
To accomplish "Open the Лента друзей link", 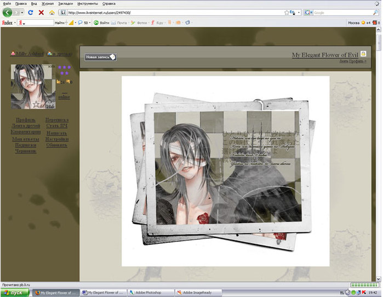I will click(x=26, y=126).
